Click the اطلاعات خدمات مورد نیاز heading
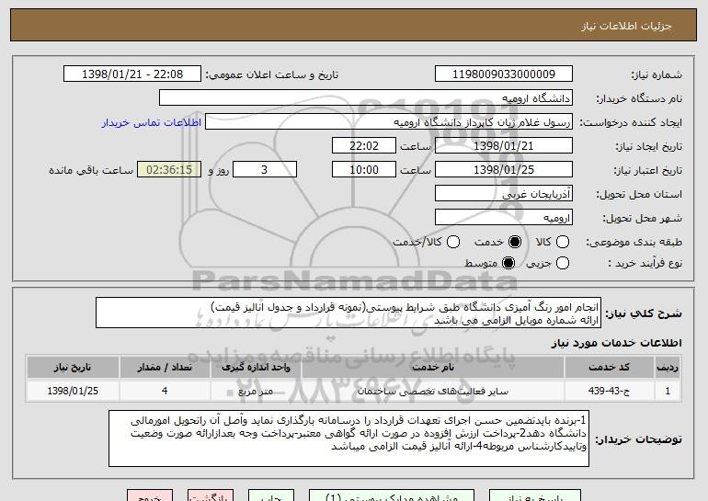The image size is (708, 501). pyautogui.click(x=616, y=343)
